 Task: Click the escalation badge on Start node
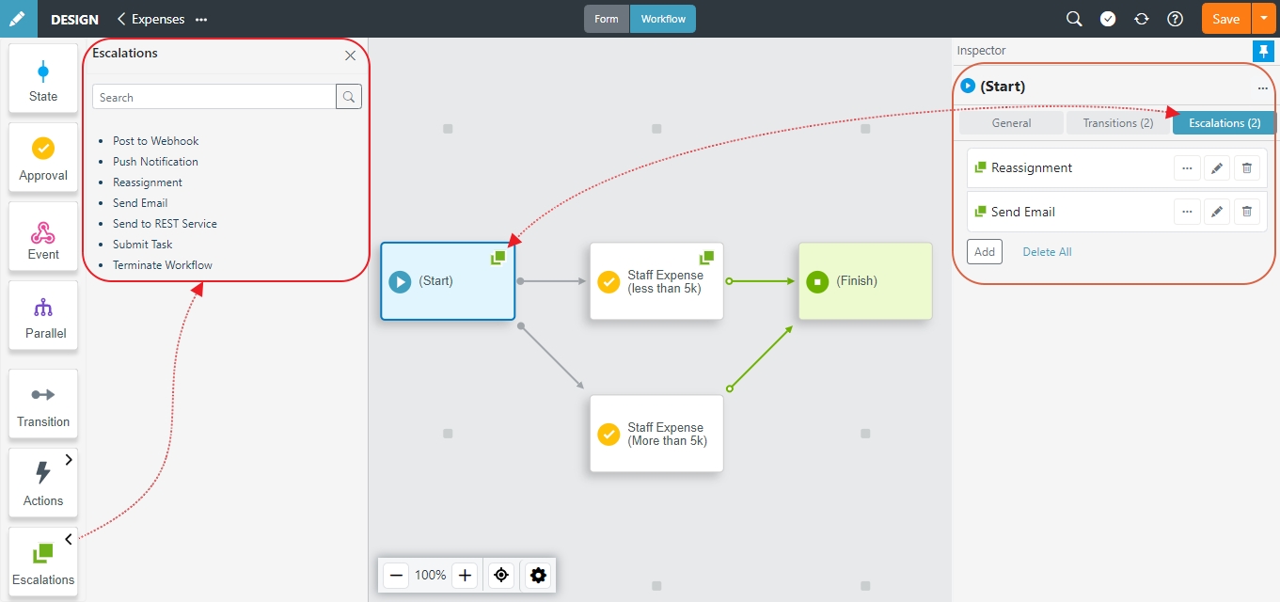tap(498, 257)
